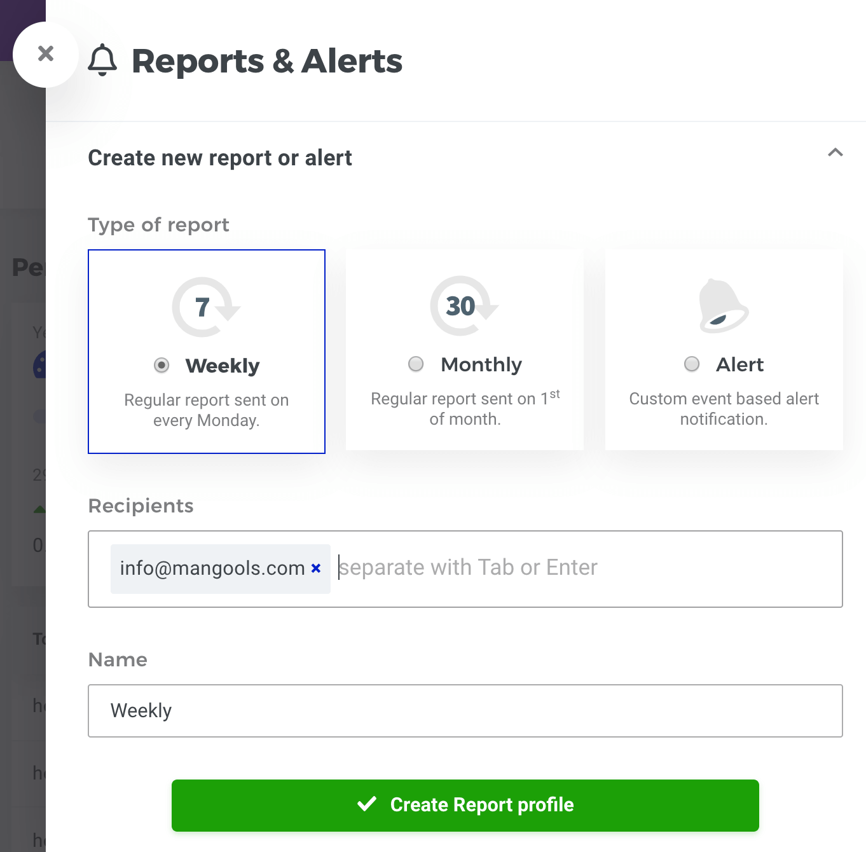Select the Weekly radio button
Image resolution: width=866 pixels, height=852 pixels.
pos(162,365)
